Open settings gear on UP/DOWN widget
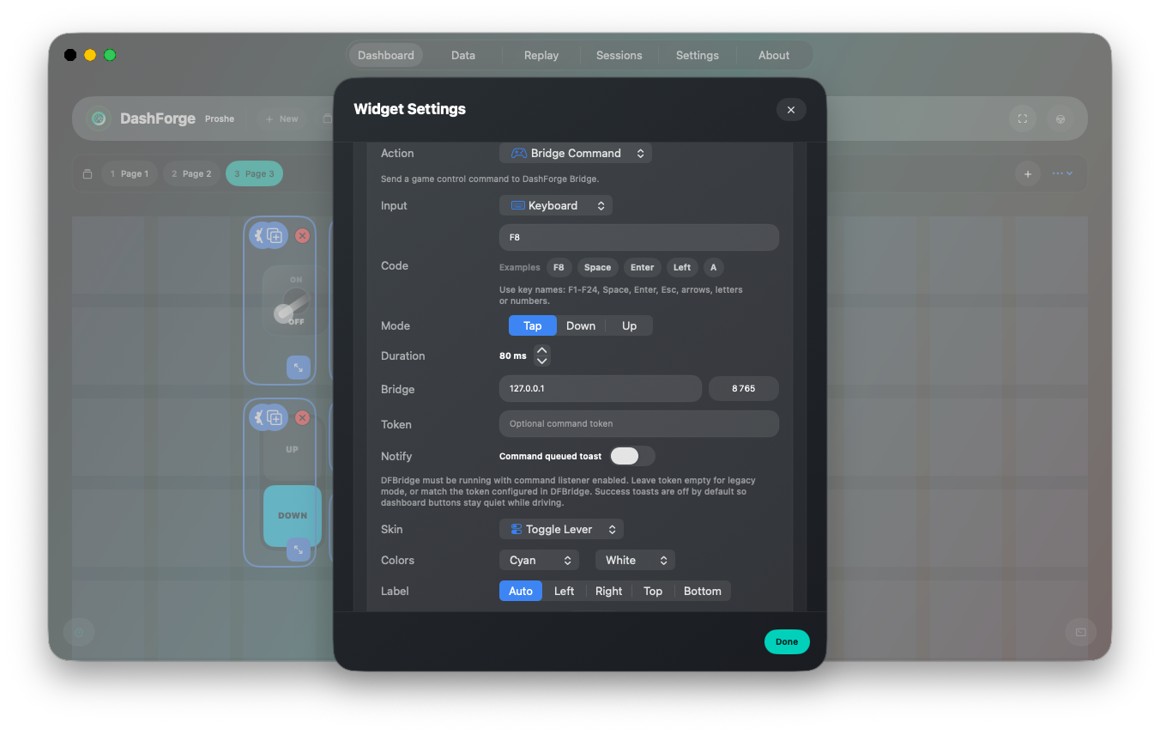 pyautogui.click(x=257, y=417)
